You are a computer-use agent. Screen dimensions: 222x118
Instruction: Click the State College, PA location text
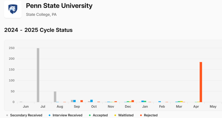(x=41, y=15)
